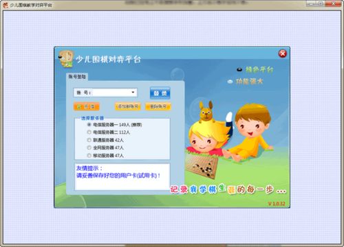Choose 全网服务器 47人 radio option
The width and height of the screenshot is (344, 247).
pyautogui.click(x=89, y=148)
